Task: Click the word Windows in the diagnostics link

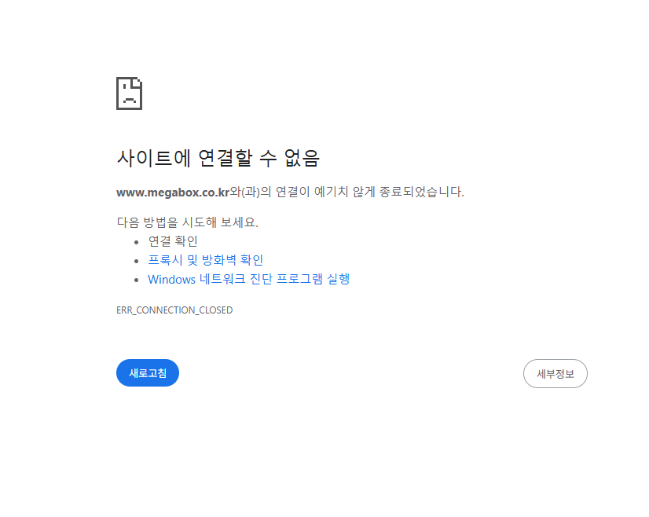Action: click(171, 280)
